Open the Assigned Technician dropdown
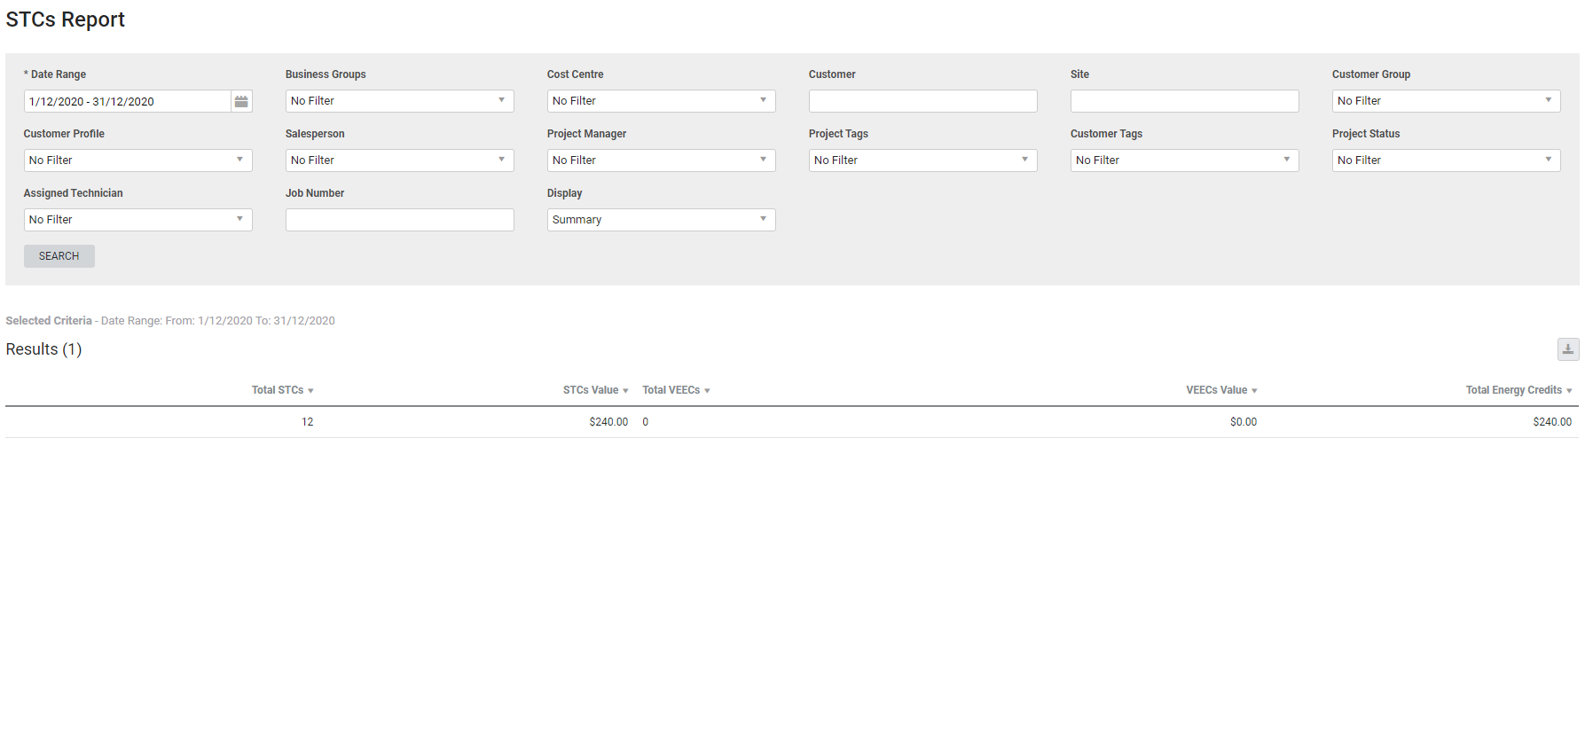 [137, 220]
